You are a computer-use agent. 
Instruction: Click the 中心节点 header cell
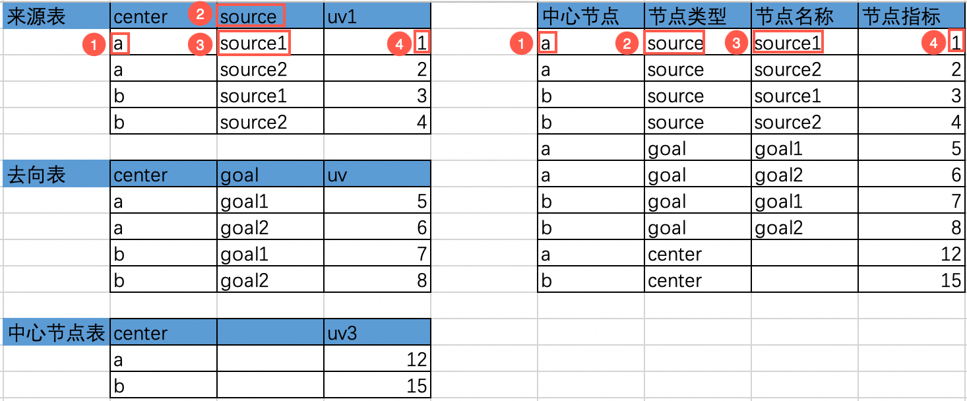[x=590, y=17]
